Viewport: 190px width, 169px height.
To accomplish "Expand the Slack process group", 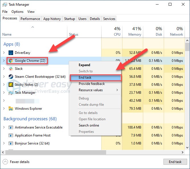I will 4,69.
